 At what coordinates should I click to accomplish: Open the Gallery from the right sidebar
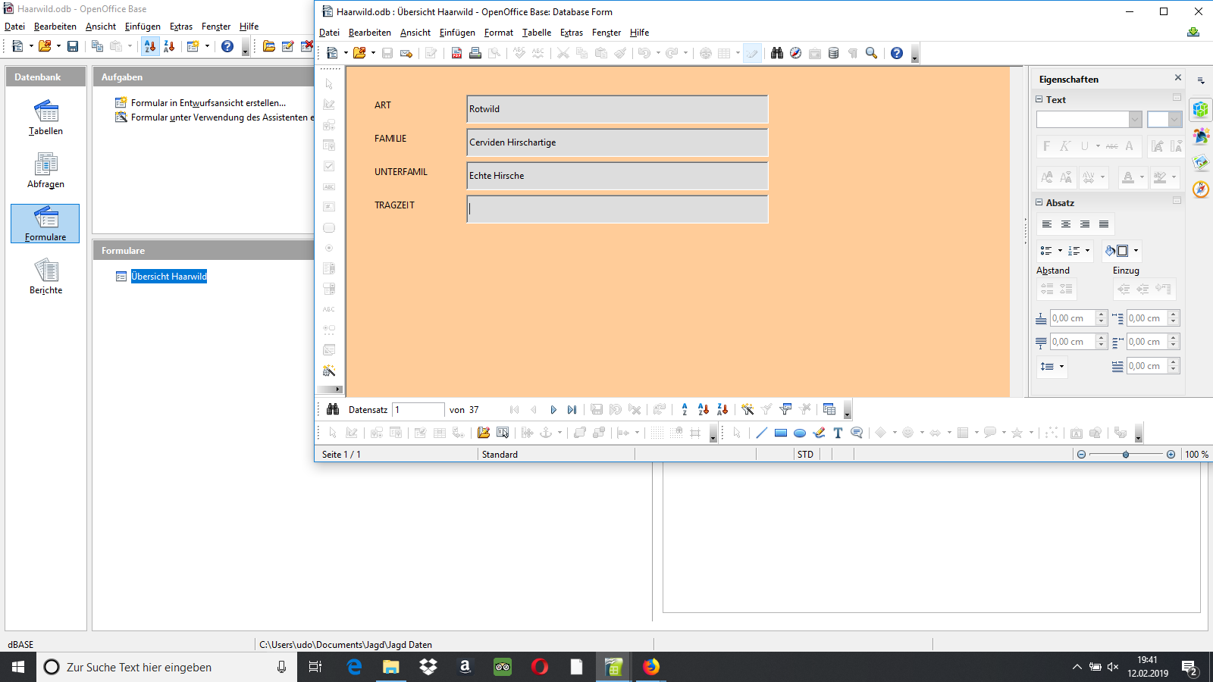click(1201, 162)
